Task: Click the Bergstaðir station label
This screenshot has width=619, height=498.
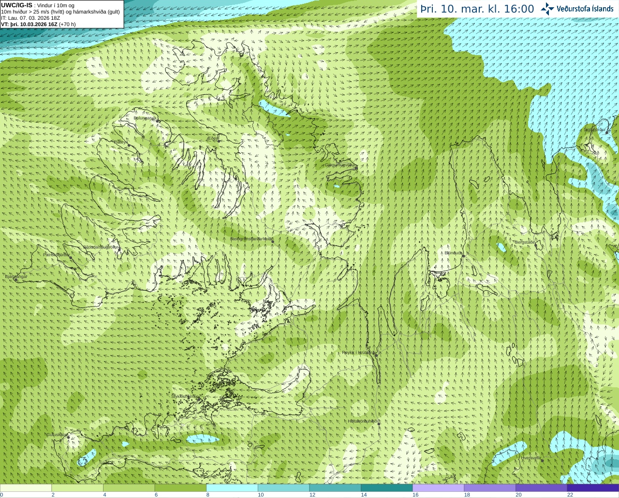Action: pos(525,242)
